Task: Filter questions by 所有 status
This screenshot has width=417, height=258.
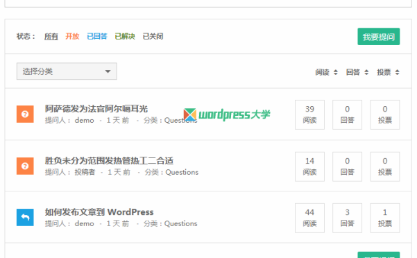Action: [x=51, y=36]
